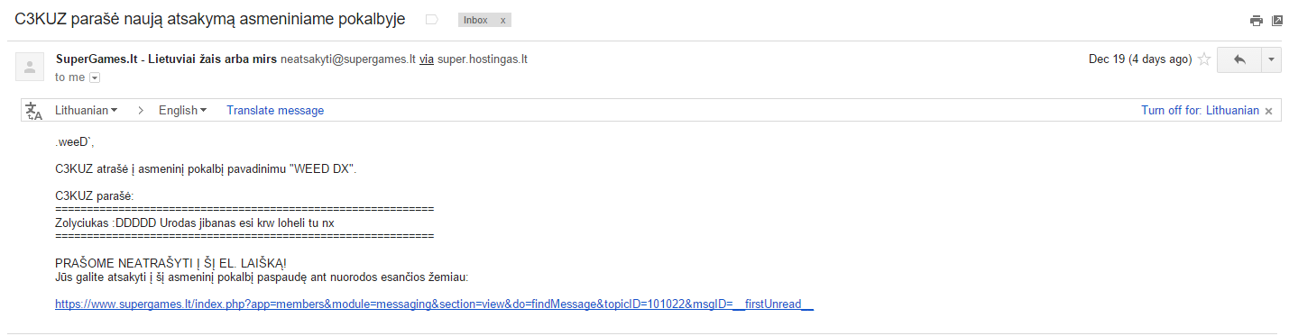Toggle the importance marker beside the subject
Image resolution: width=1289 pixels, height=336 pixels.
coord(431,19)
